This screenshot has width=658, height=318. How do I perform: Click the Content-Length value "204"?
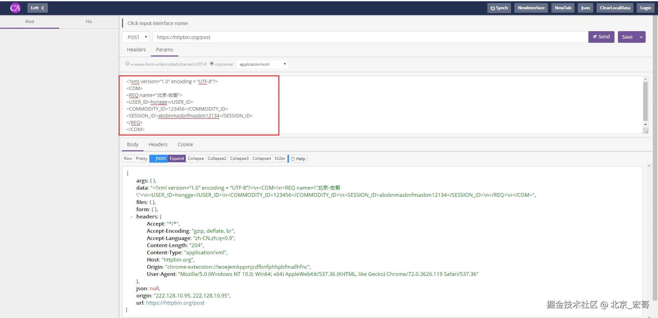pos(196,245)
